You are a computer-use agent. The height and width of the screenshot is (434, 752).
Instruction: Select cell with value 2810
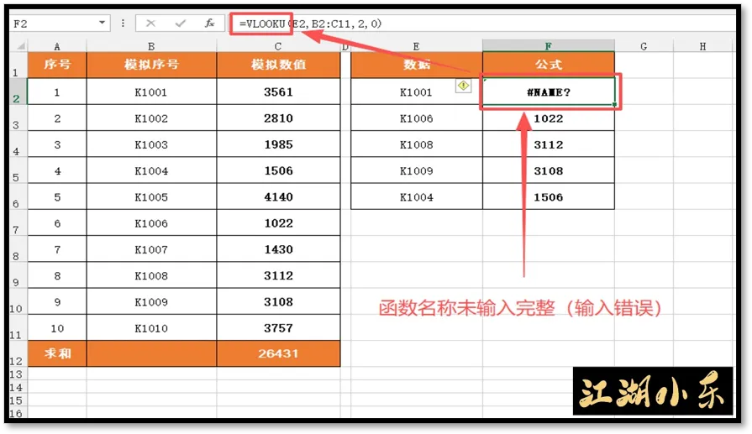pos(278,118)
